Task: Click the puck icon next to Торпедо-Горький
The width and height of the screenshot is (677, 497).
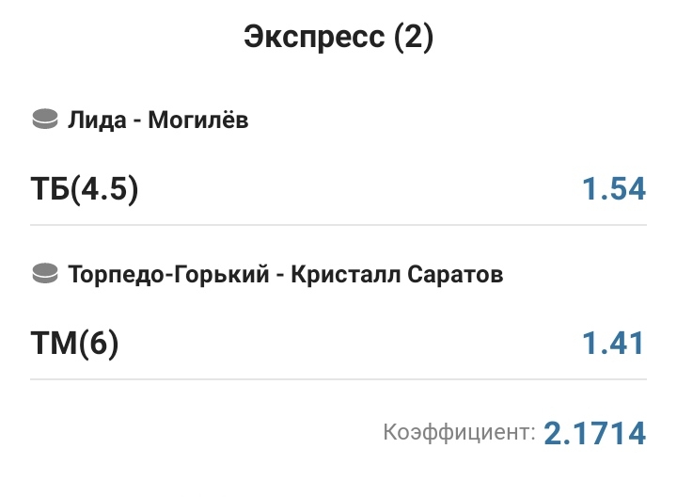Action: 45,275
